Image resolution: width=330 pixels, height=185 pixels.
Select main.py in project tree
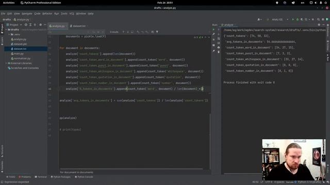pos(19,53)
